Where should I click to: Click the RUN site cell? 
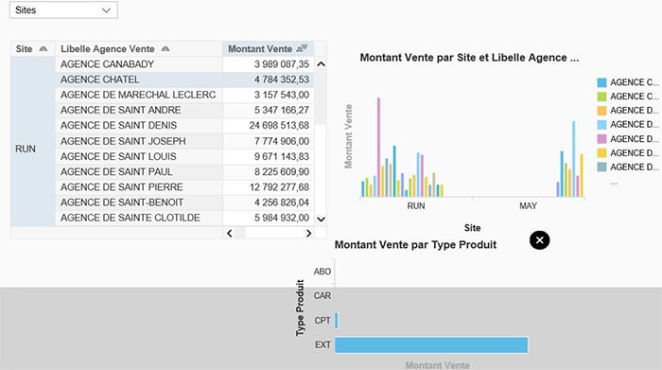pyautogui.click(x=32, y=142)
